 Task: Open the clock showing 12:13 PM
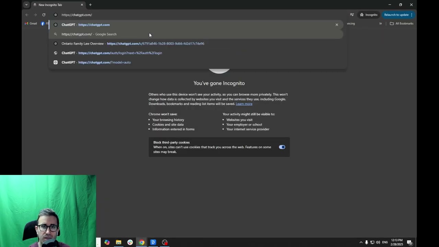tap(397, 242)
